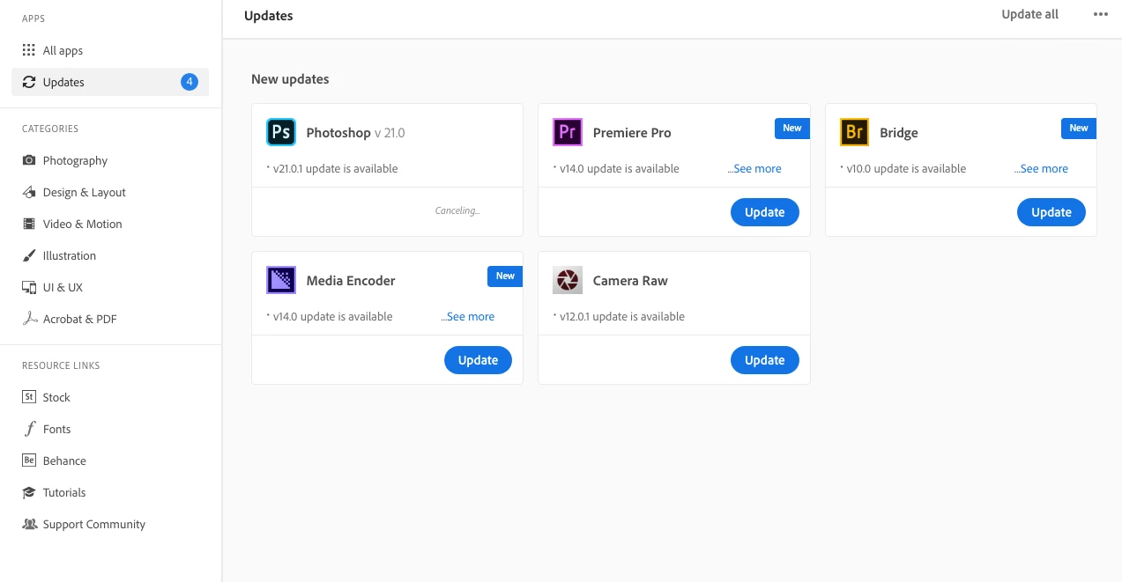Open the Tutorials resource link
The image size is (1122, 582).
110,492
